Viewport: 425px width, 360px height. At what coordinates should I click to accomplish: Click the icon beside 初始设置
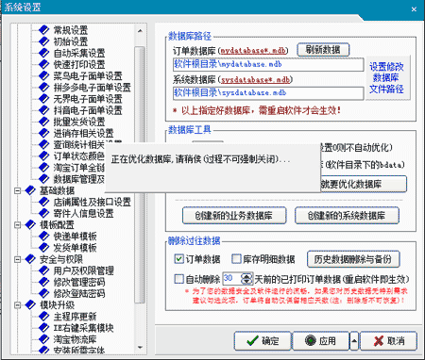pos(44,41)
